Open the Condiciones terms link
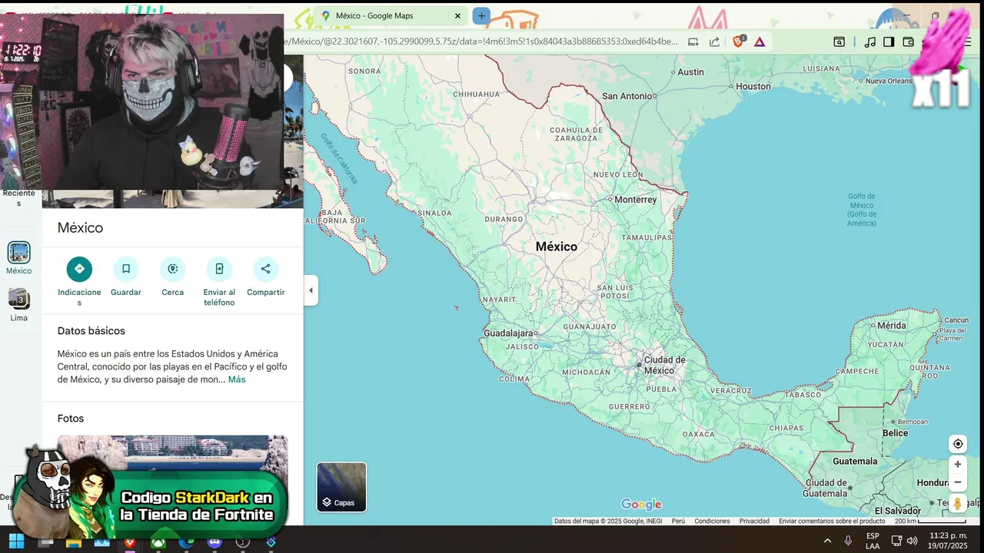Screen dimensions: 984x553 coord(712,521)
